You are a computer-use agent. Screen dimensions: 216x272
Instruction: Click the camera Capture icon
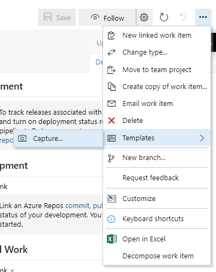coord(22,138)
